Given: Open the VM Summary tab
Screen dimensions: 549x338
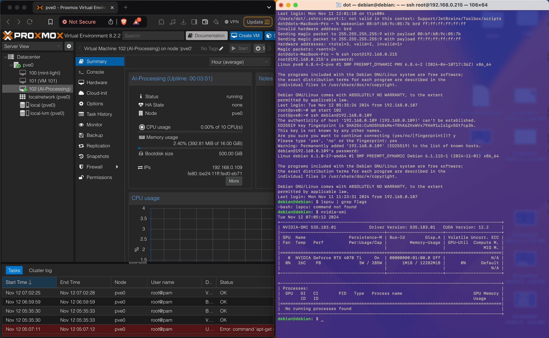Looking at the screenshot, I should point(100,62).
